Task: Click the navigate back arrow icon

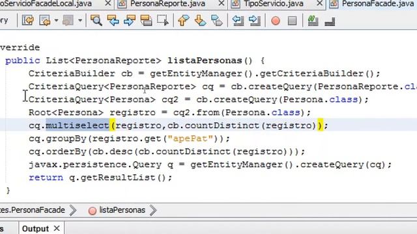Action: pos(45,20)
